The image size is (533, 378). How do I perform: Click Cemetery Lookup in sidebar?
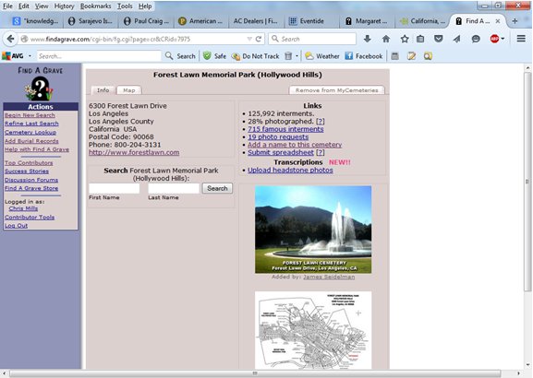point(30,133)
